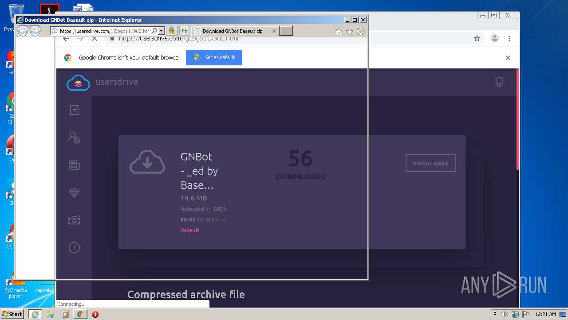Open Internet Explorer Tools gear menu
568x320 pixels.
click(x=360, y=32)
